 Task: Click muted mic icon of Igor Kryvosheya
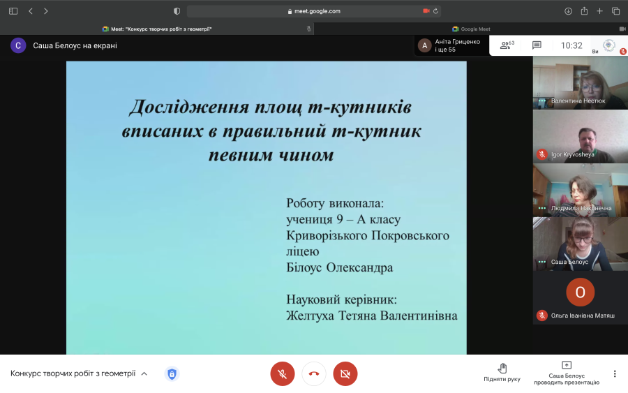click(x=542, y=154)
